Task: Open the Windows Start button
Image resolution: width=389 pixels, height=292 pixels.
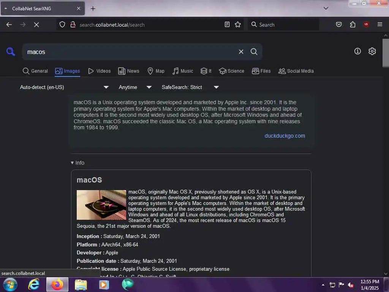Action: (x=10, y=284)
